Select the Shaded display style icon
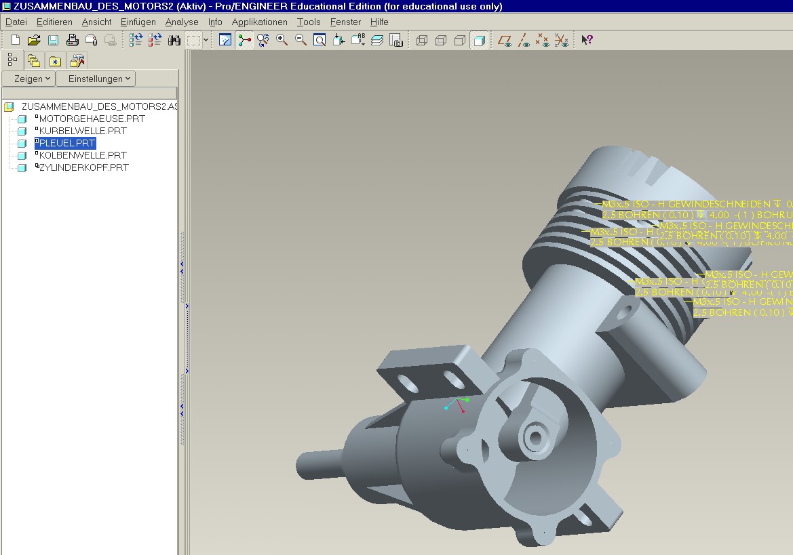The image size is (793, 555). pyautogui.click(x=479, y=41)
